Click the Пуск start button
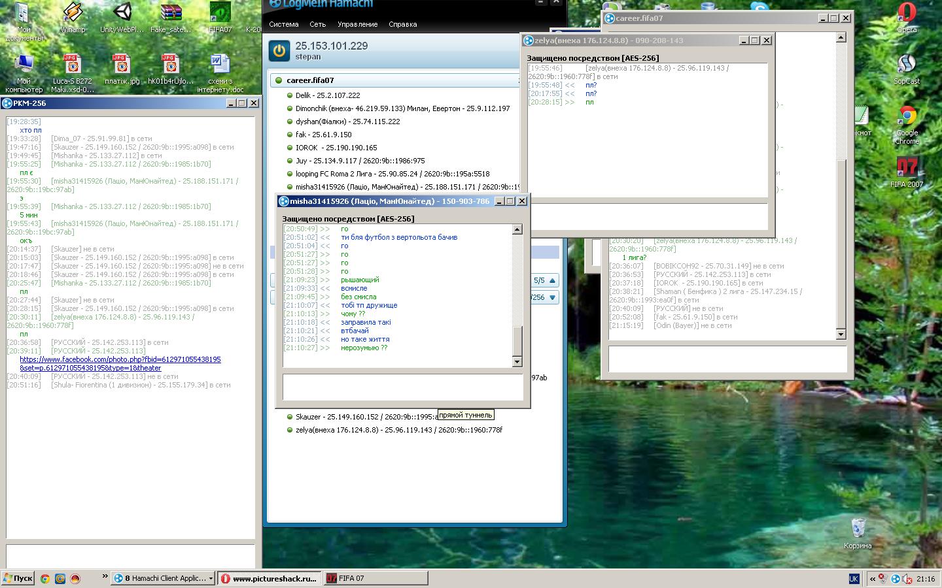Image resolution: width=942 pixels, height=588 pixels. coord(18,578)
